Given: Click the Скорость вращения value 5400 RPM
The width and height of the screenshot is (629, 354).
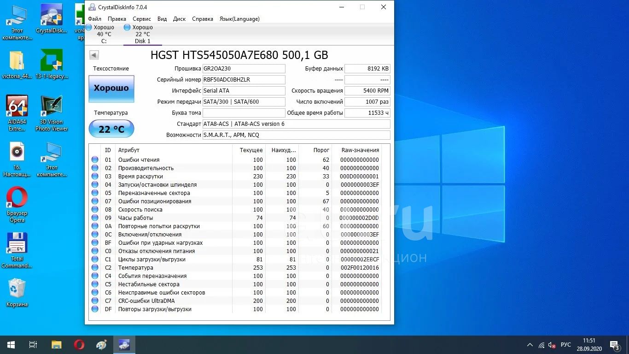Looking at the screenshot, I should pyautogui.click(x=367, y=91).
